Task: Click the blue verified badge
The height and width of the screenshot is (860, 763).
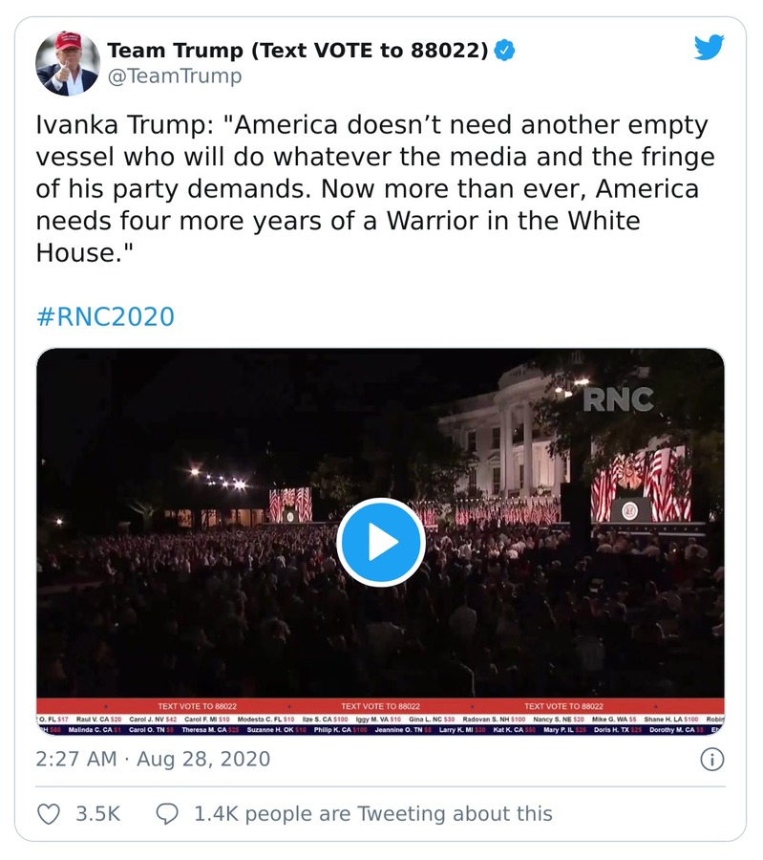Action: [504, 51]
